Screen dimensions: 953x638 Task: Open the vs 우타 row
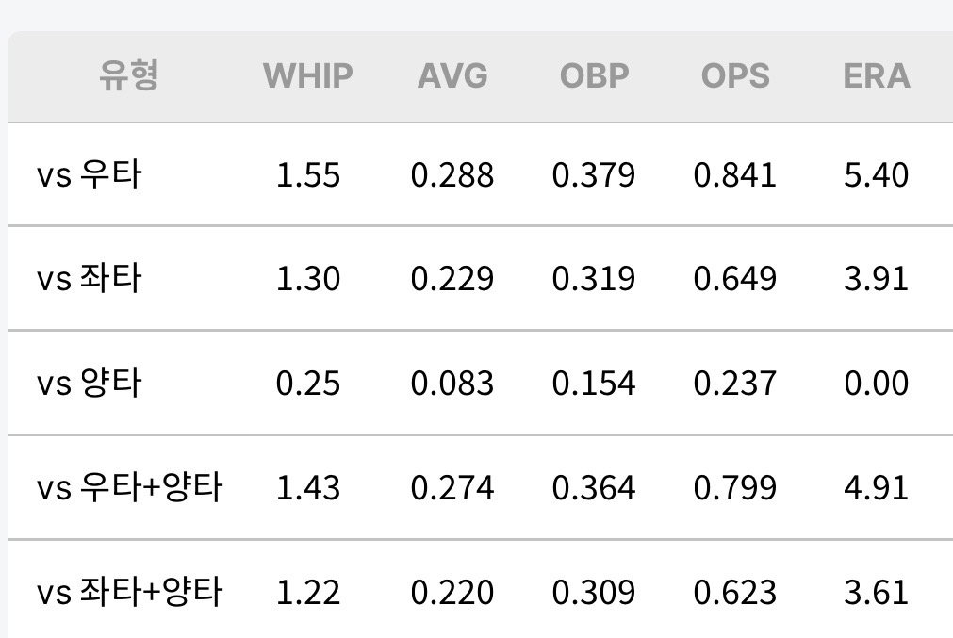pyautogui.click(x=480, y=174)
